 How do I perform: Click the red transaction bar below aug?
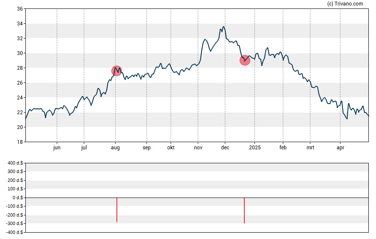click(x=117, y=210)
